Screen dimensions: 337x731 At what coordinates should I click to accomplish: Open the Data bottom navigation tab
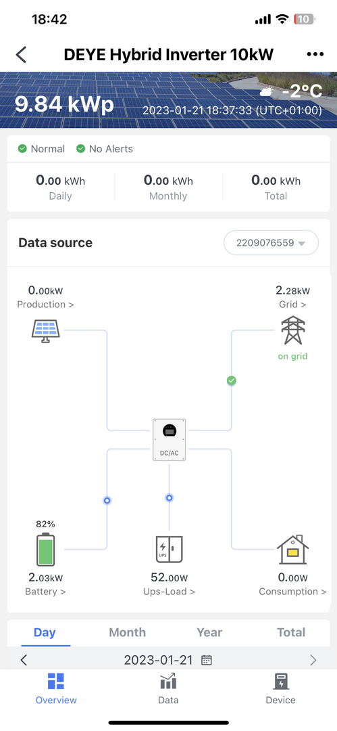pos(168,688)
